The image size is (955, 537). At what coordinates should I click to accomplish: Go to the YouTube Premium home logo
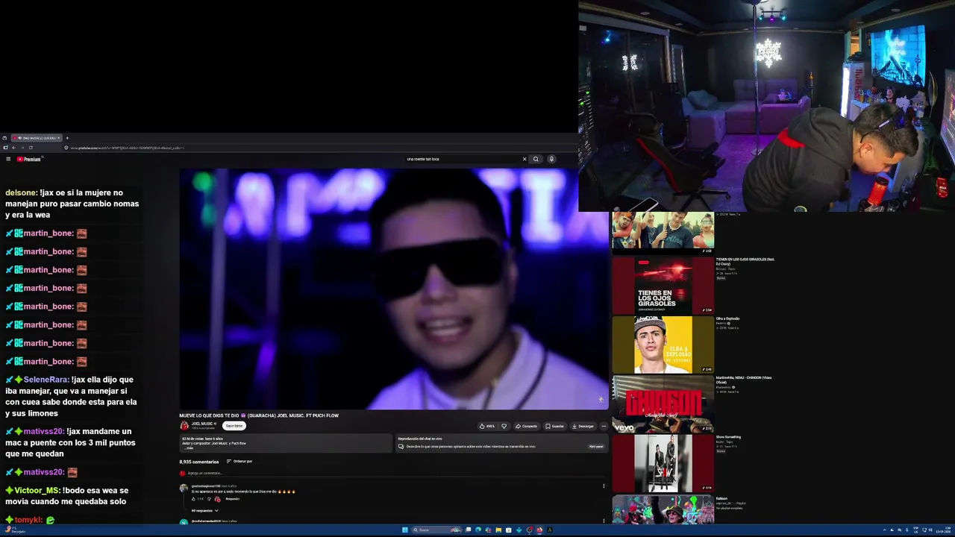[x=29, y=159]
